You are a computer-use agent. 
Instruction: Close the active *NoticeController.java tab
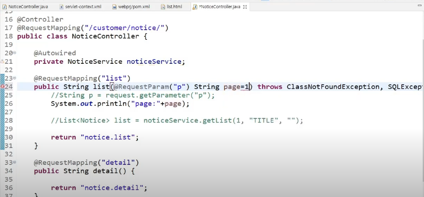(x=245, y=7)
